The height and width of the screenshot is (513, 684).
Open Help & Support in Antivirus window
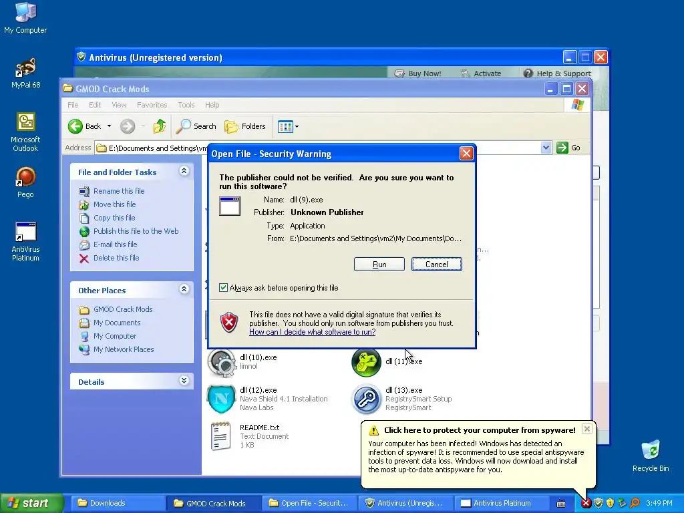coord(557,73)
